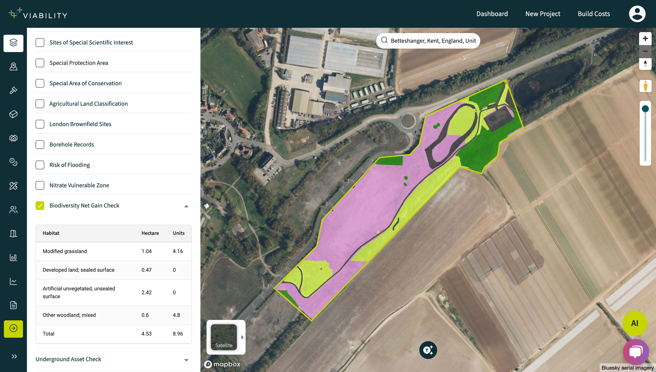Open the house sidebar icon
This screenshot has height=372, width=656.
[x=13, y=138]
